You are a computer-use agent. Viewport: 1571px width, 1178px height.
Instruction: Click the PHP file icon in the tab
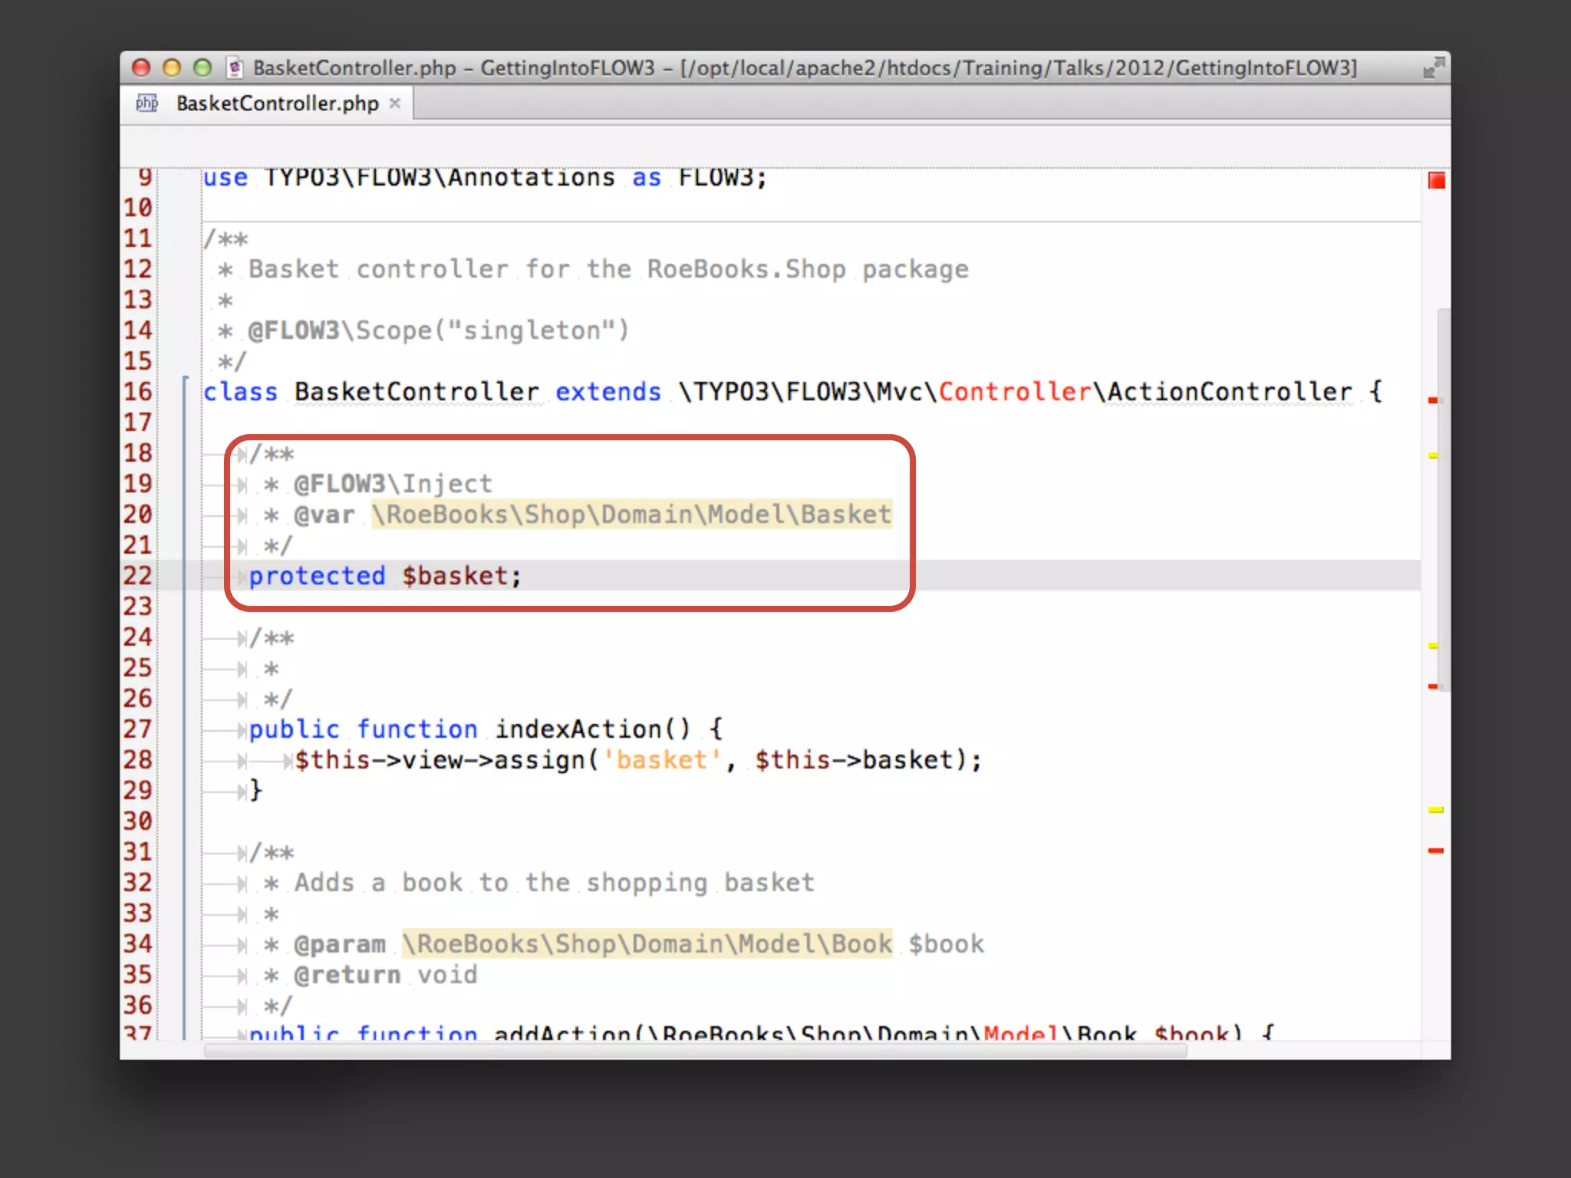[147, 103]
